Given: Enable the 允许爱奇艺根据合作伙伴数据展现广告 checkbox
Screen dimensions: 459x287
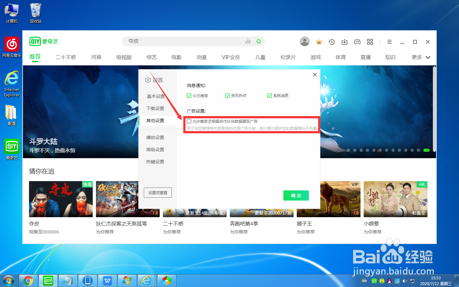Looking at the screenshot, I should click(x=189, y=121).
